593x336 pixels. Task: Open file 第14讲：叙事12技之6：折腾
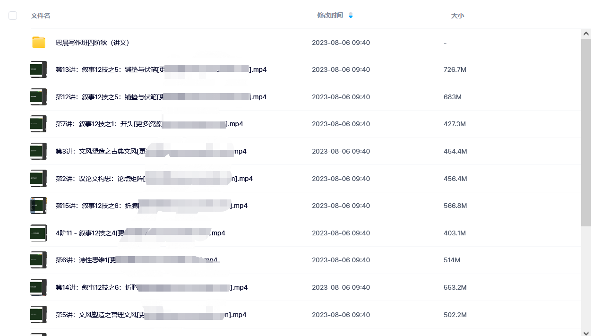[x=152, y=287]
